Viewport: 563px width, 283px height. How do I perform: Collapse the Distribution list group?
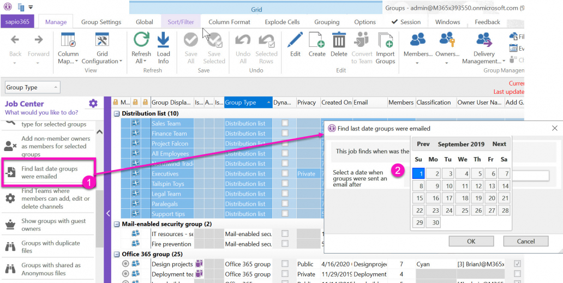point(117,113)
